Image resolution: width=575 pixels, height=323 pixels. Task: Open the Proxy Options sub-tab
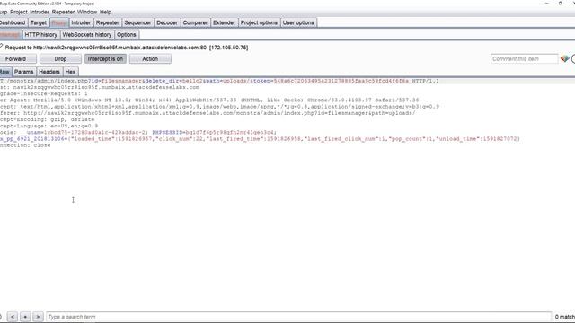[127, 35]
